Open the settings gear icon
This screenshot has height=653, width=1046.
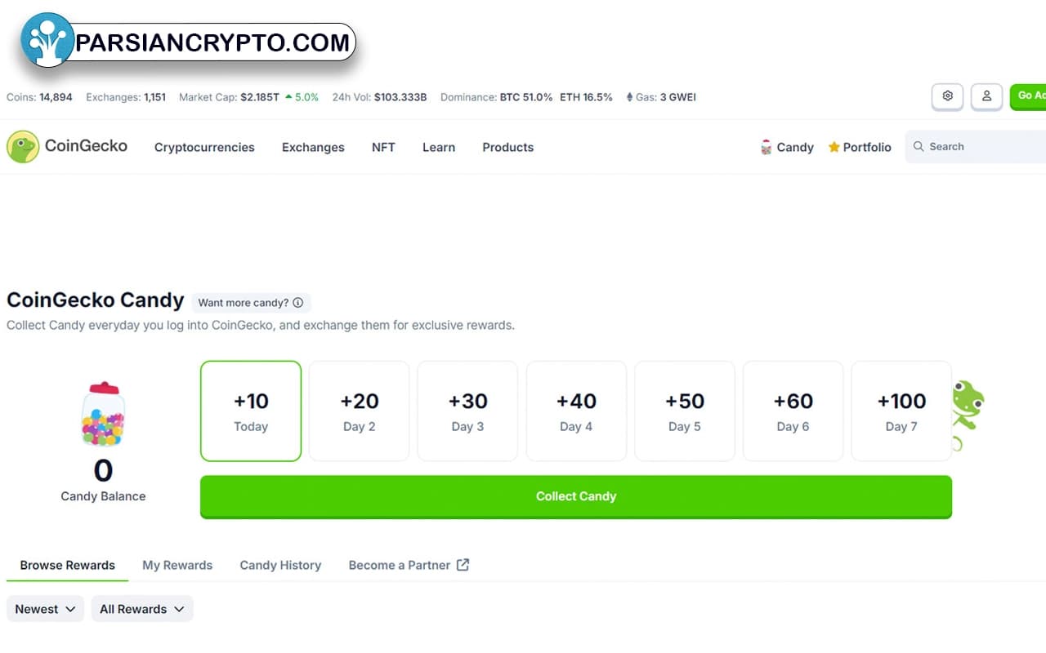947,96
